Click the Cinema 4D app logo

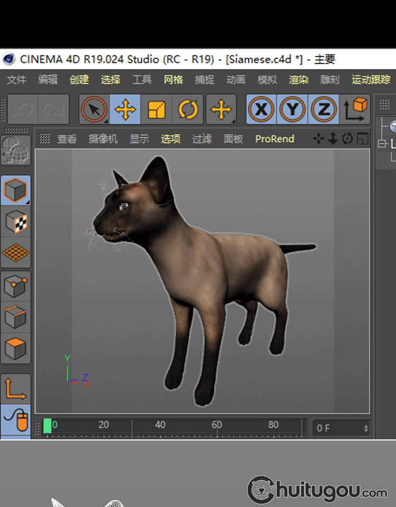(9, 59)
